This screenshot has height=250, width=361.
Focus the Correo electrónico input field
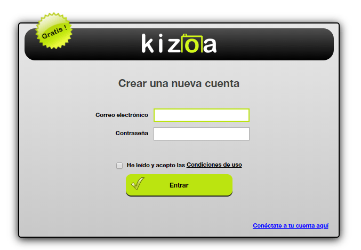(202, 115)
